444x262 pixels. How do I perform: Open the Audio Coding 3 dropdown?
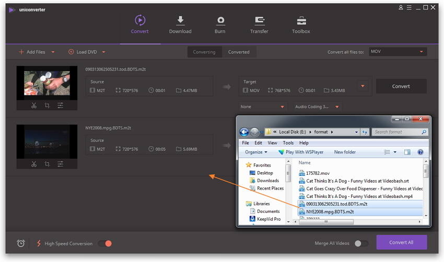pyautogui.click(x=317, y=106)
